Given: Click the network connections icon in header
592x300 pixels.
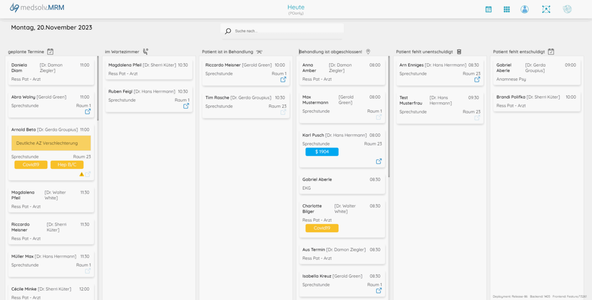Looking at the screenshot, I should click(546, 9).
